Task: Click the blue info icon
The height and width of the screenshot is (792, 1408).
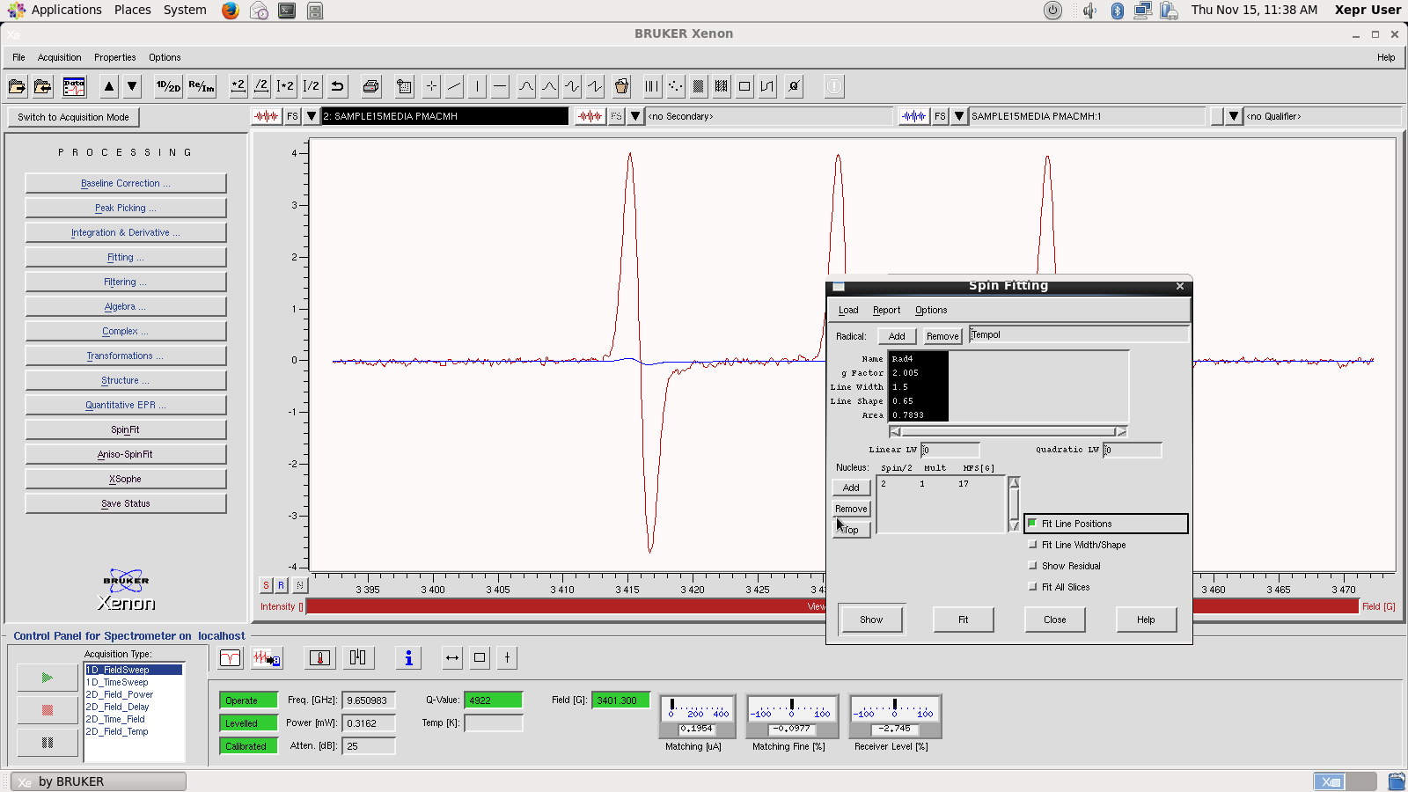Action: [408, 658]
